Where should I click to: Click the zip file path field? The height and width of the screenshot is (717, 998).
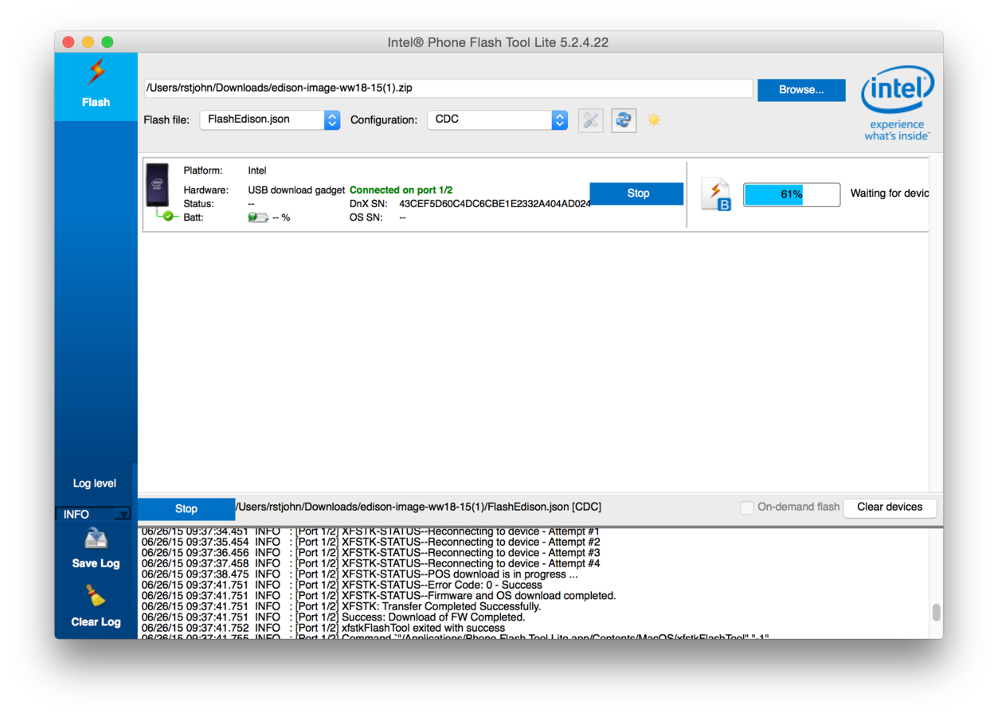point(448,88)
